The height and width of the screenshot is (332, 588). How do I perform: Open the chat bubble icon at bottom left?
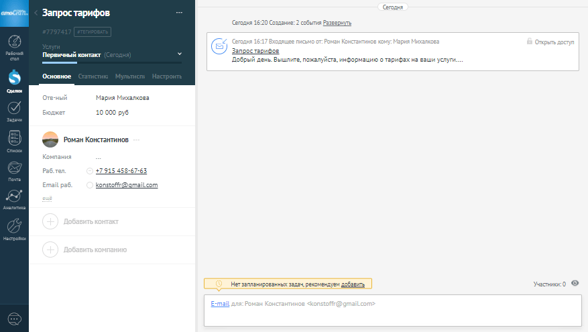[x=14, y=319]
